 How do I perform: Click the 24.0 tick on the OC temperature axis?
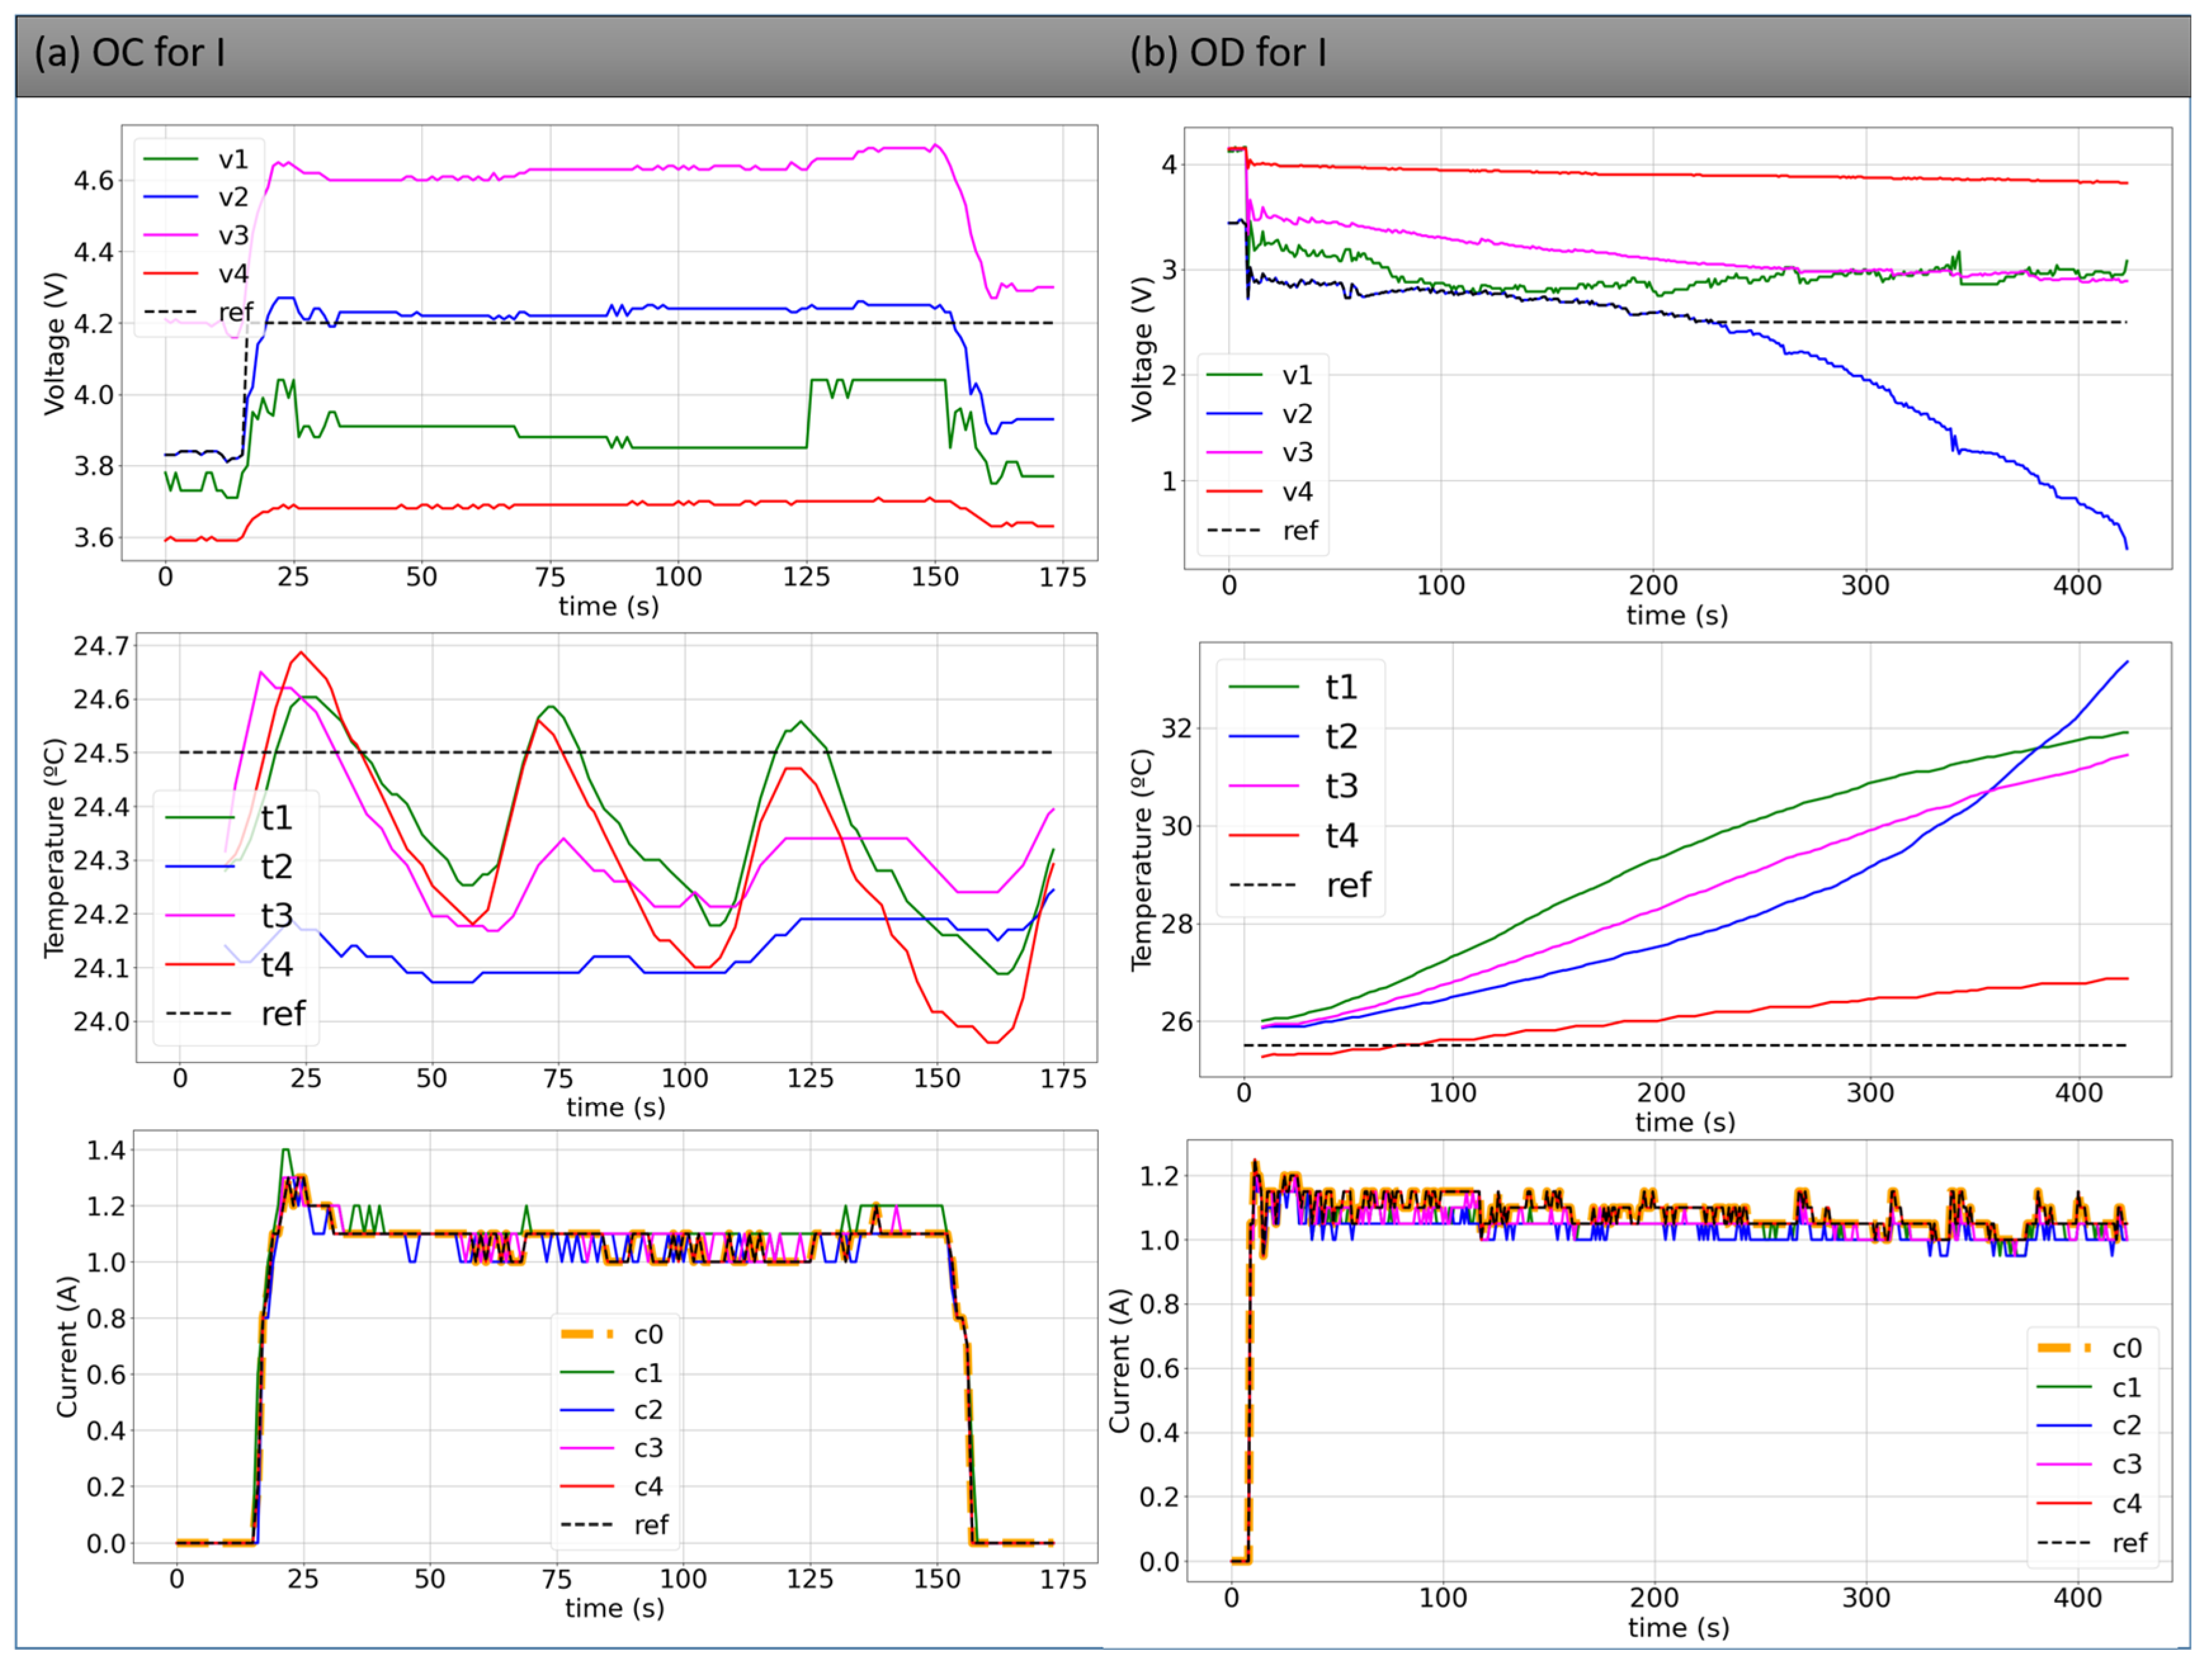pyautogui.click(x=102, y=1021)
